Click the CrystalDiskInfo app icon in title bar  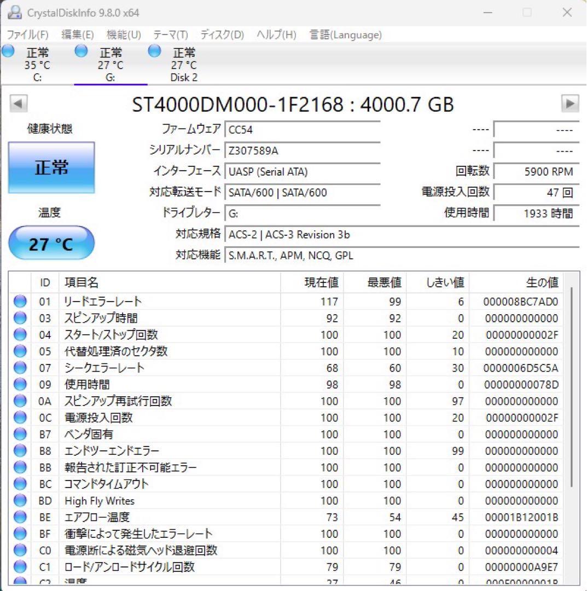[14, 12]
